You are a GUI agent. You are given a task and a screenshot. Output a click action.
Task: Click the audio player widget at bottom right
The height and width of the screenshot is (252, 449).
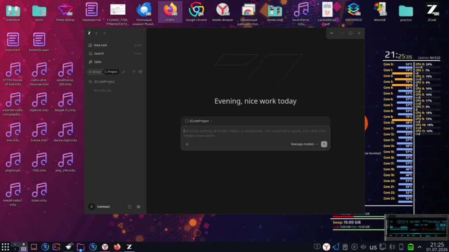(417, 227)
